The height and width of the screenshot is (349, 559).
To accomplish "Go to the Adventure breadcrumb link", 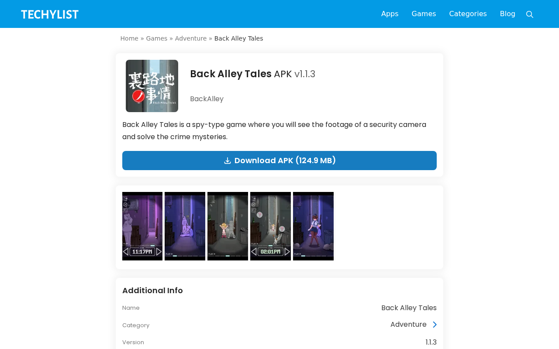I will click(x=191, y=38).
